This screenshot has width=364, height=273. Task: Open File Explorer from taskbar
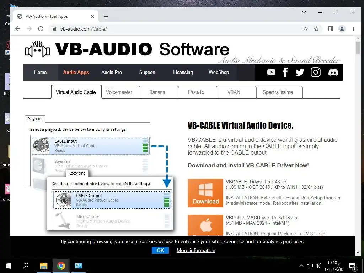[43, 266]
